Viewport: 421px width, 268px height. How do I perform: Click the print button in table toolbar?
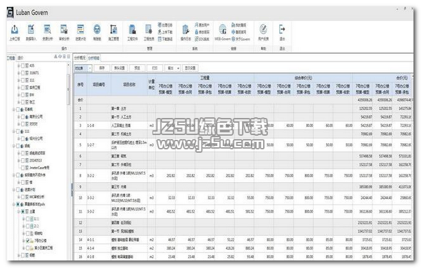(154, 68)
